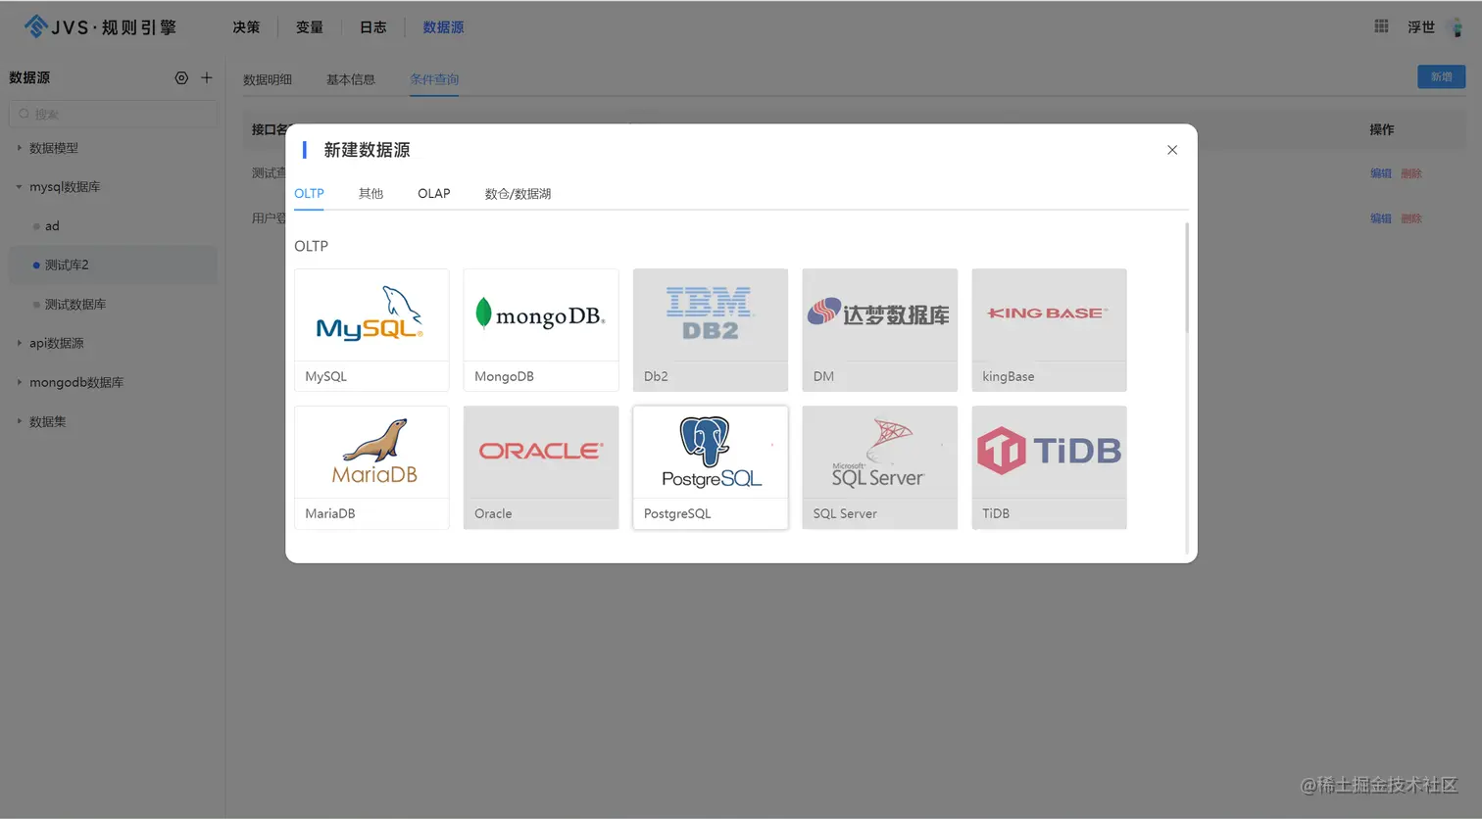The width and height of the screenshot is (1482, 819).
Task: Switch to the OLAP tab
Action: tap(434, 194)
